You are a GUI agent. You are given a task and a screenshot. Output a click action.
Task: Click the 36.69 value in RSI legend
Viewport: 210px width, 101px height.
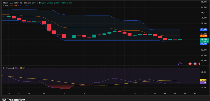(x=22, y=68)
